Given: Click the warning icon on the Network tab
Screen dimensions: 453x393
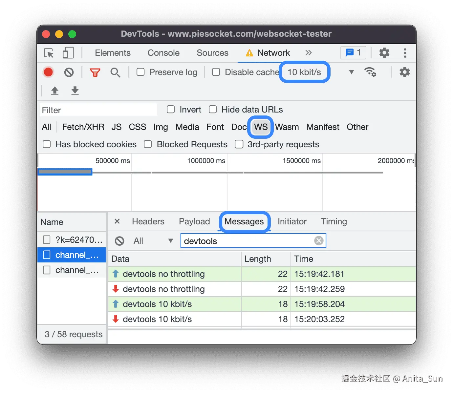Looking at the screenshot, I should tap(249, 53).
